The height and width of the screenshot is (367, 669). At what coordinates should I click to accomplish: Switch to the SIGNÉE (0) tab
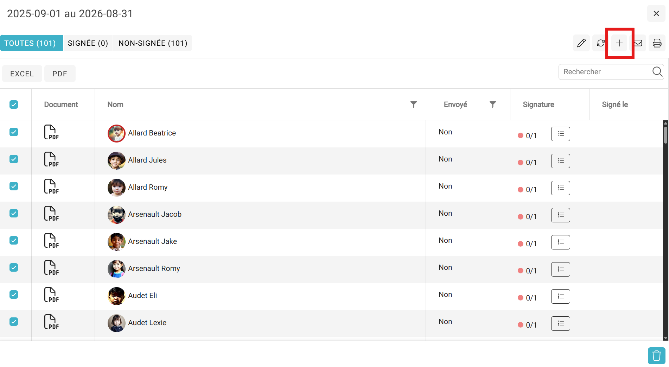tap(88, 43)
